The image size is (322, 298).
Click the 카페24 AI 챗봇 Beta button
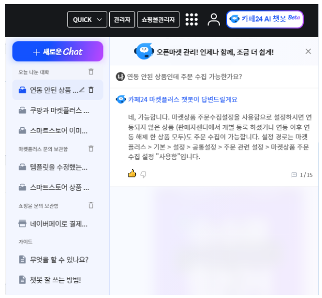tap(264, 19)
